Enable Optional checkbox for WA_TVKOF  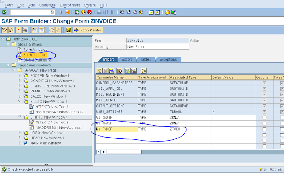click(x=264, y=129)
